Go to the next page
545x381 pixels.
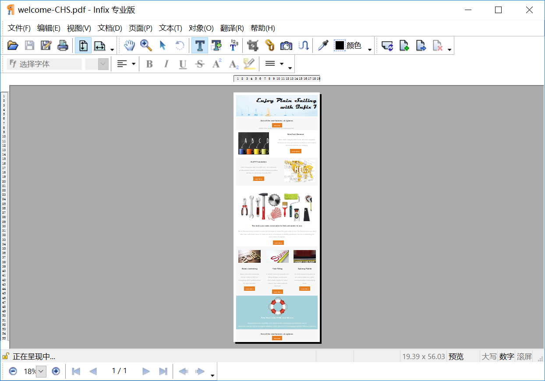tap(146, 371)
